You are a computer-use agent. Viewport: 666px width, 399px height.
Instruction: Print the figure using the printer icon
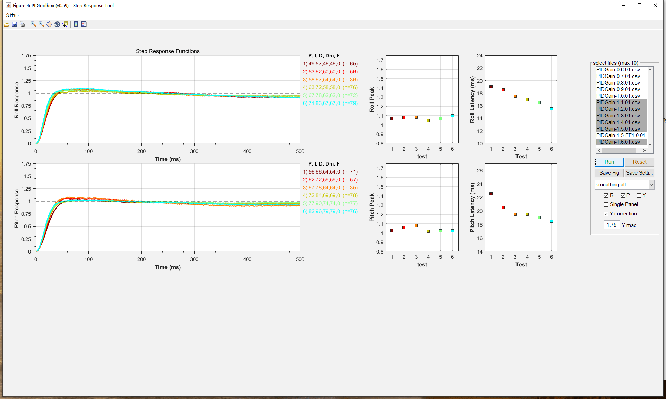pos(23,24)
